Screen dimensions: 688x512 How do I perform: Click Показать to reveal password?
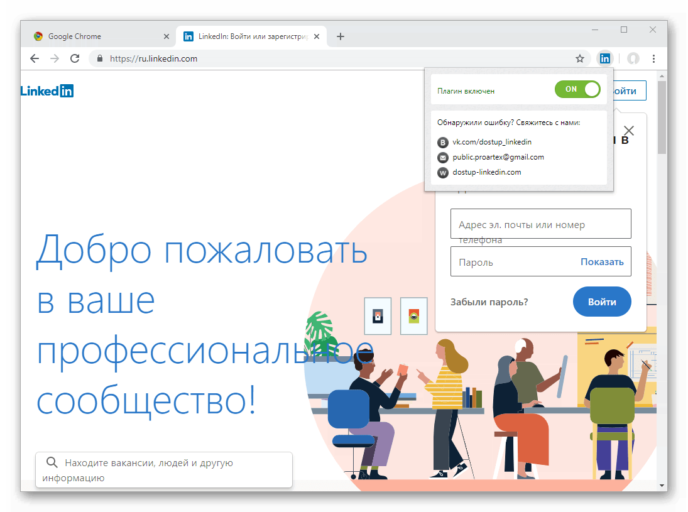pos(602,262)
